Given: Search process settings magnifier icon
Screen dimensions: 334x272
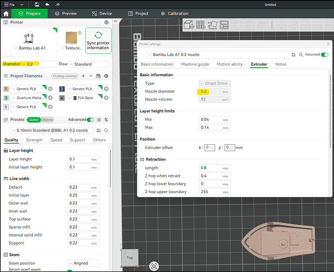Looking at the screenshot, I should (106, 131).
